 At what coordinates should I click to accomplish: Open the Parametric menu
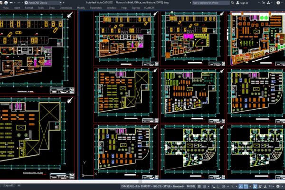click(96, 8)
